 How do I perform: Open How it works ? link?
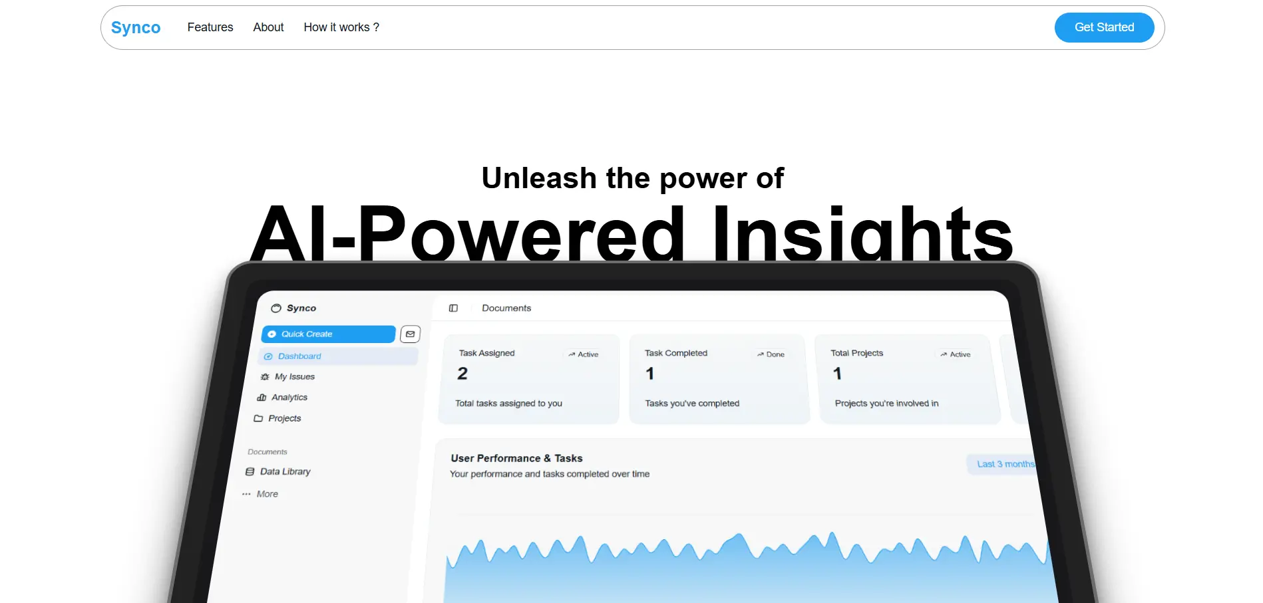(341, 27)
